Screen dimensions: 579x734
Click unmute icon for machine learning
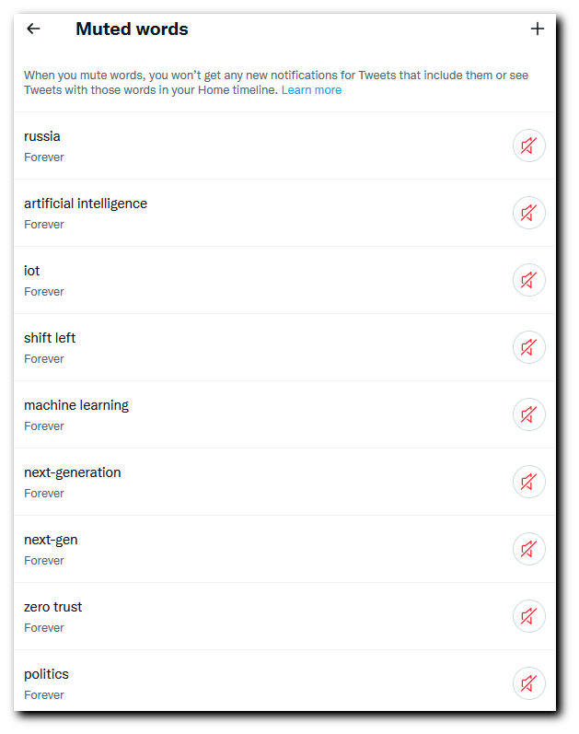tap(528, 414)
